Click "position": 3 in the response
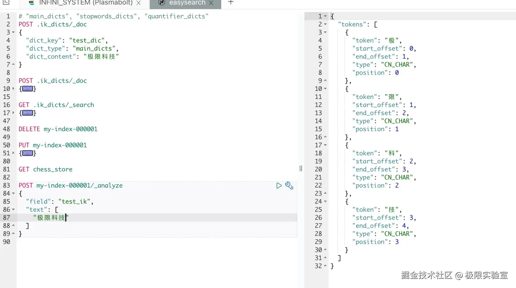The height and width of the screenshot is (288, 516). [x=376, y=242]
